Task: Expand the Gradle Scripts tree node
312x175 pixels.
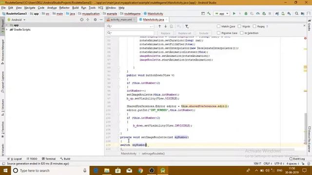Action: coord(7,30)
